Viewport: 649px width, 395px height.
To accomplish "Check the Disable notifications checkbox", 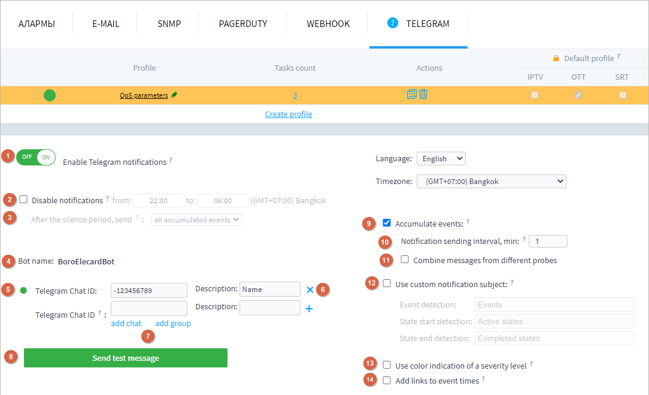I will 23,200.
